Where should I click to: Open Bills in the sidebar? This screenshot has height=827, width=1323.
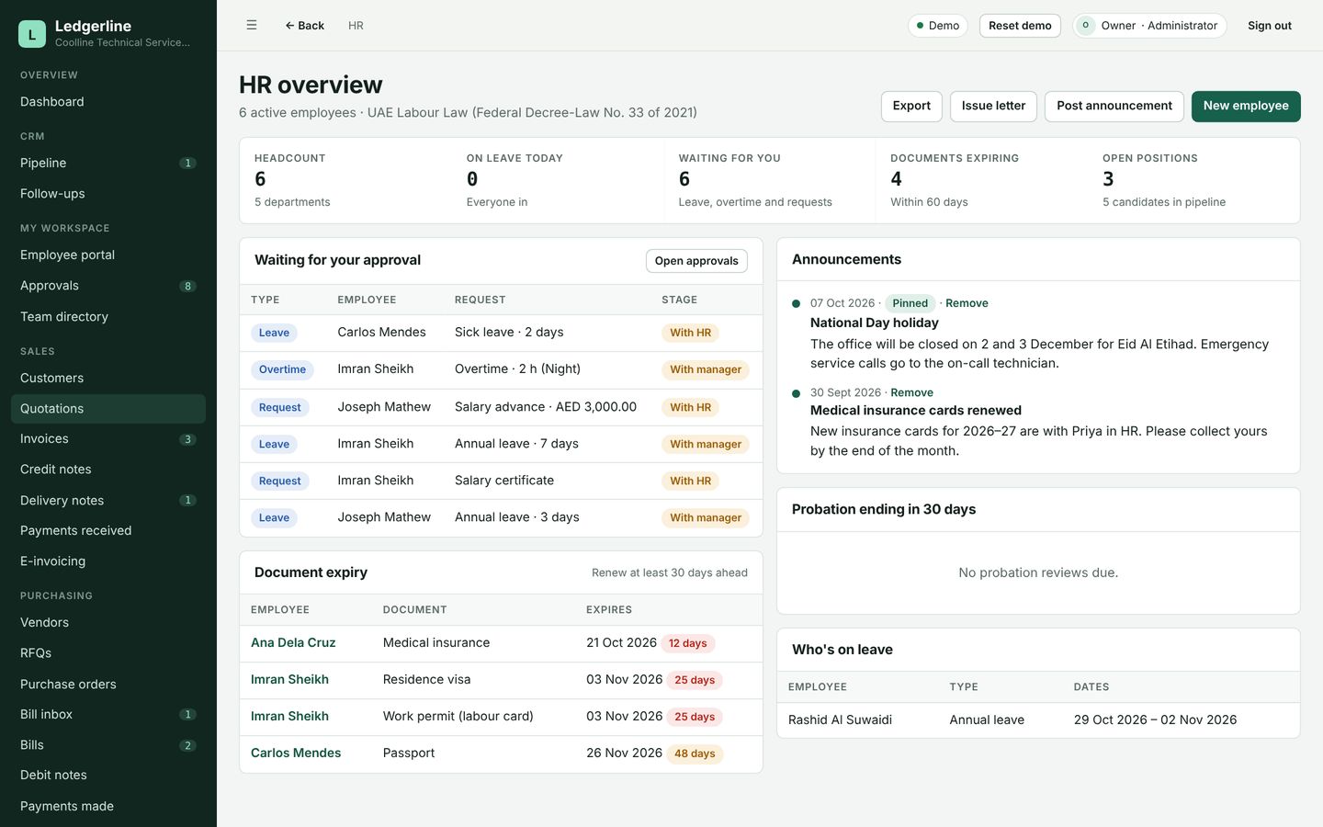[x=108, y=745]
